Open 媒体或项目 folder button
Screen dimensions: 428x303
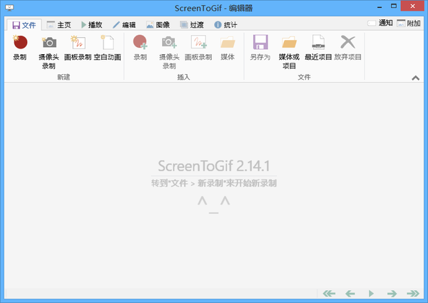pyautogui.click(x=289, y=52)
